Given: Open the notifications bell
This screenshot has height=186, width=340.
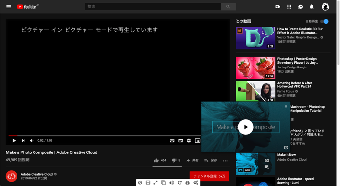Looking at the screenshot, I should coord(312,7).
